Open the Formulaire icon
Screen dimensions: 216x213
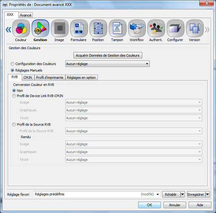click(x=79, y=28)
